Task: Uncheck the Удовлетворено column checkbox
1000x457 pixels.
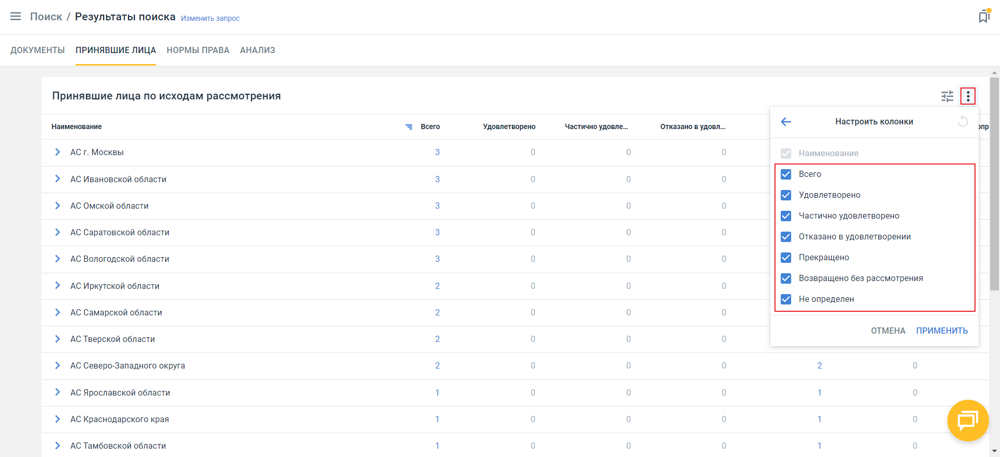Action: (786, 195)
